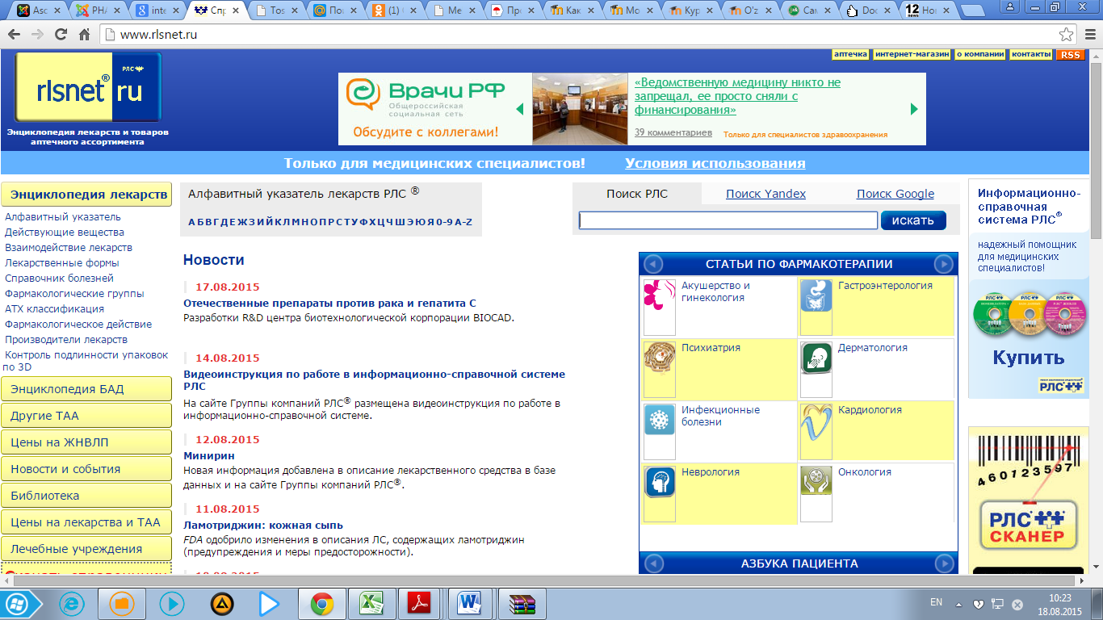The image size is (1103, 620).
Task: Open the Кардиология heart icon
Action: [x=816, y=431]
